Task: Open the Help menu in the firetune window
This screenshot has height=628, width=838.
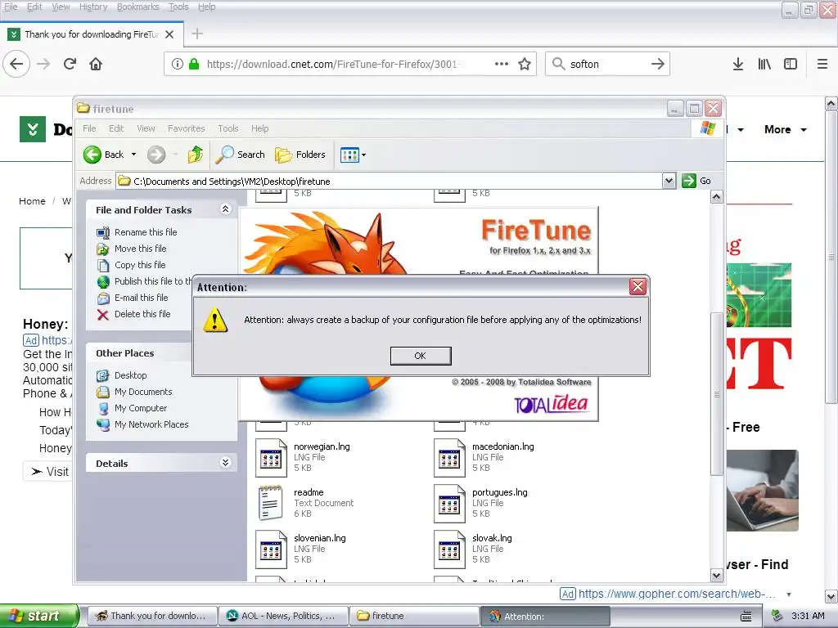Action: 259,128
